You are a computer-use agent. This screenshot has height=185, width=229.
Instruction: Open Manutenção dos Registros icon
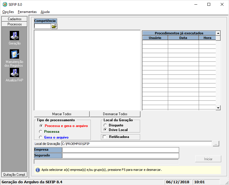[x=14, y=54]
